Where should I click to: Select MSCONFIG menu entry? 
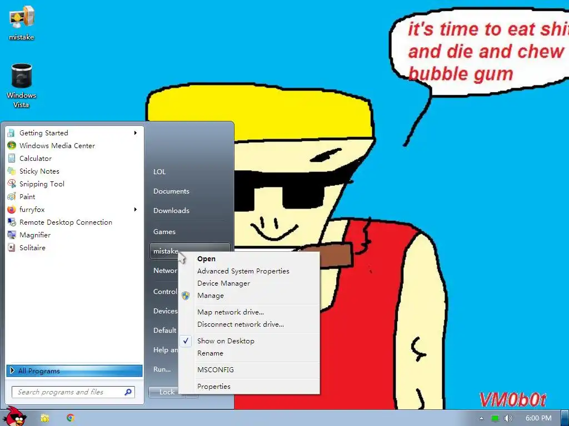pyautogui.click(x=249, y=370)
